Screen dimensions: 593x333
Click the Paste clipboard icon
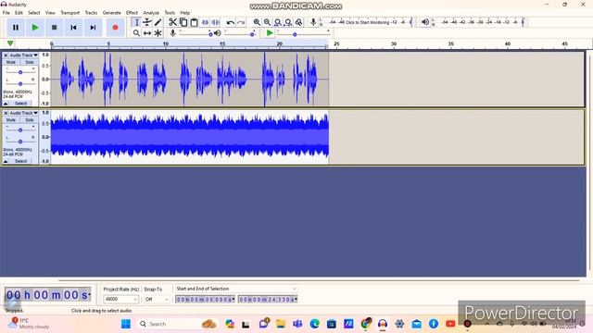194,22
